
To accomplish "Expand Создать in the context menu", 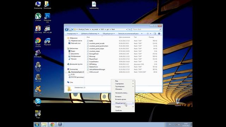I will pos(123,107).
